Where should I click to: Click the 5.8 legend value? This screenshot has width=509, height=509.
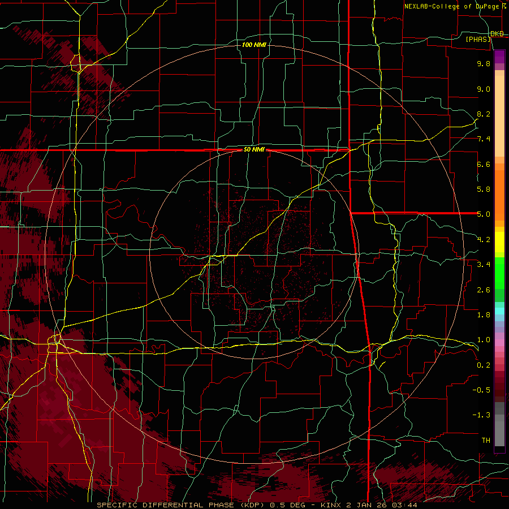click(484, 189)
